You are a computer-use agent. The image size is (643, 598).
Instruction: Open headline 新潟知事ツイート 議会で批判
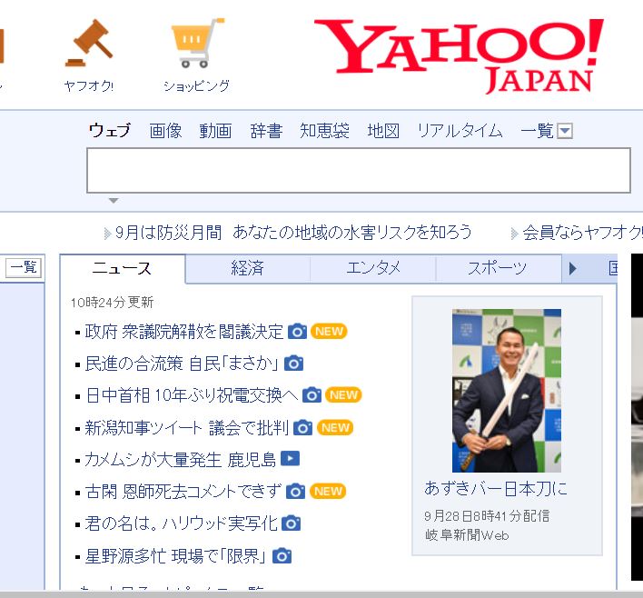(187, 428)
